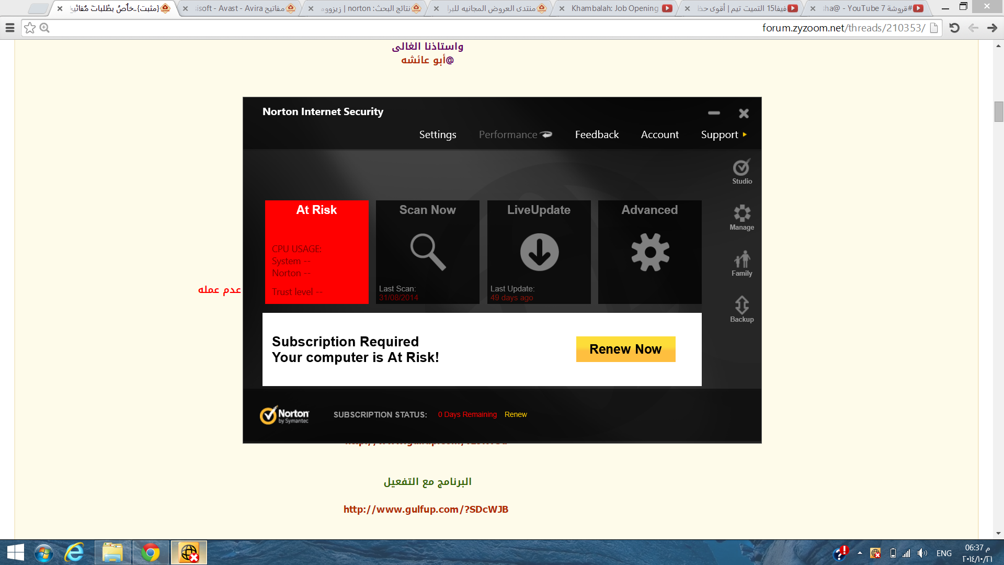This screenshot has width=1004, height=565.
Task: Click the scrollbar up arrow
Action: point(999,46)
